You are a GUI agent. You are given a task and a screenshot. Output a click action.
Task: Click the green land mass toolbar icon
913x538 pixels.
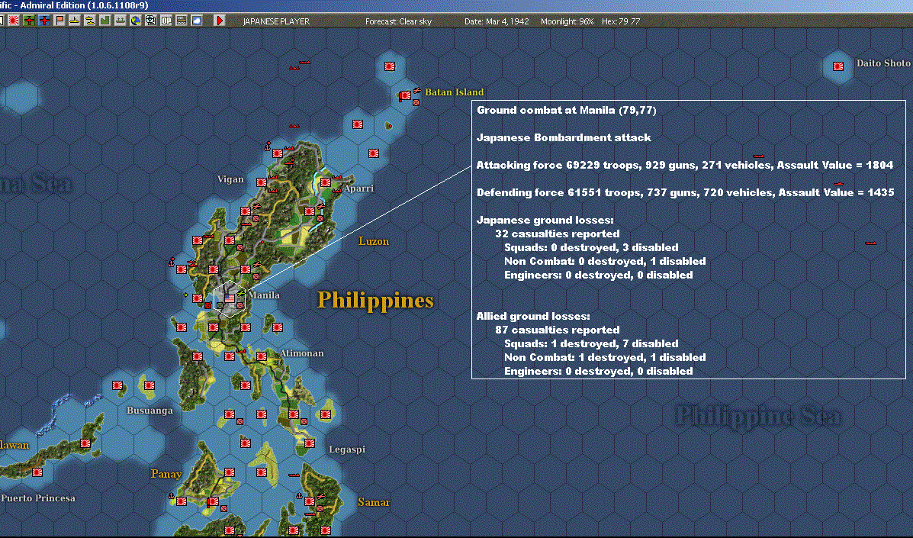coord(104,21)
